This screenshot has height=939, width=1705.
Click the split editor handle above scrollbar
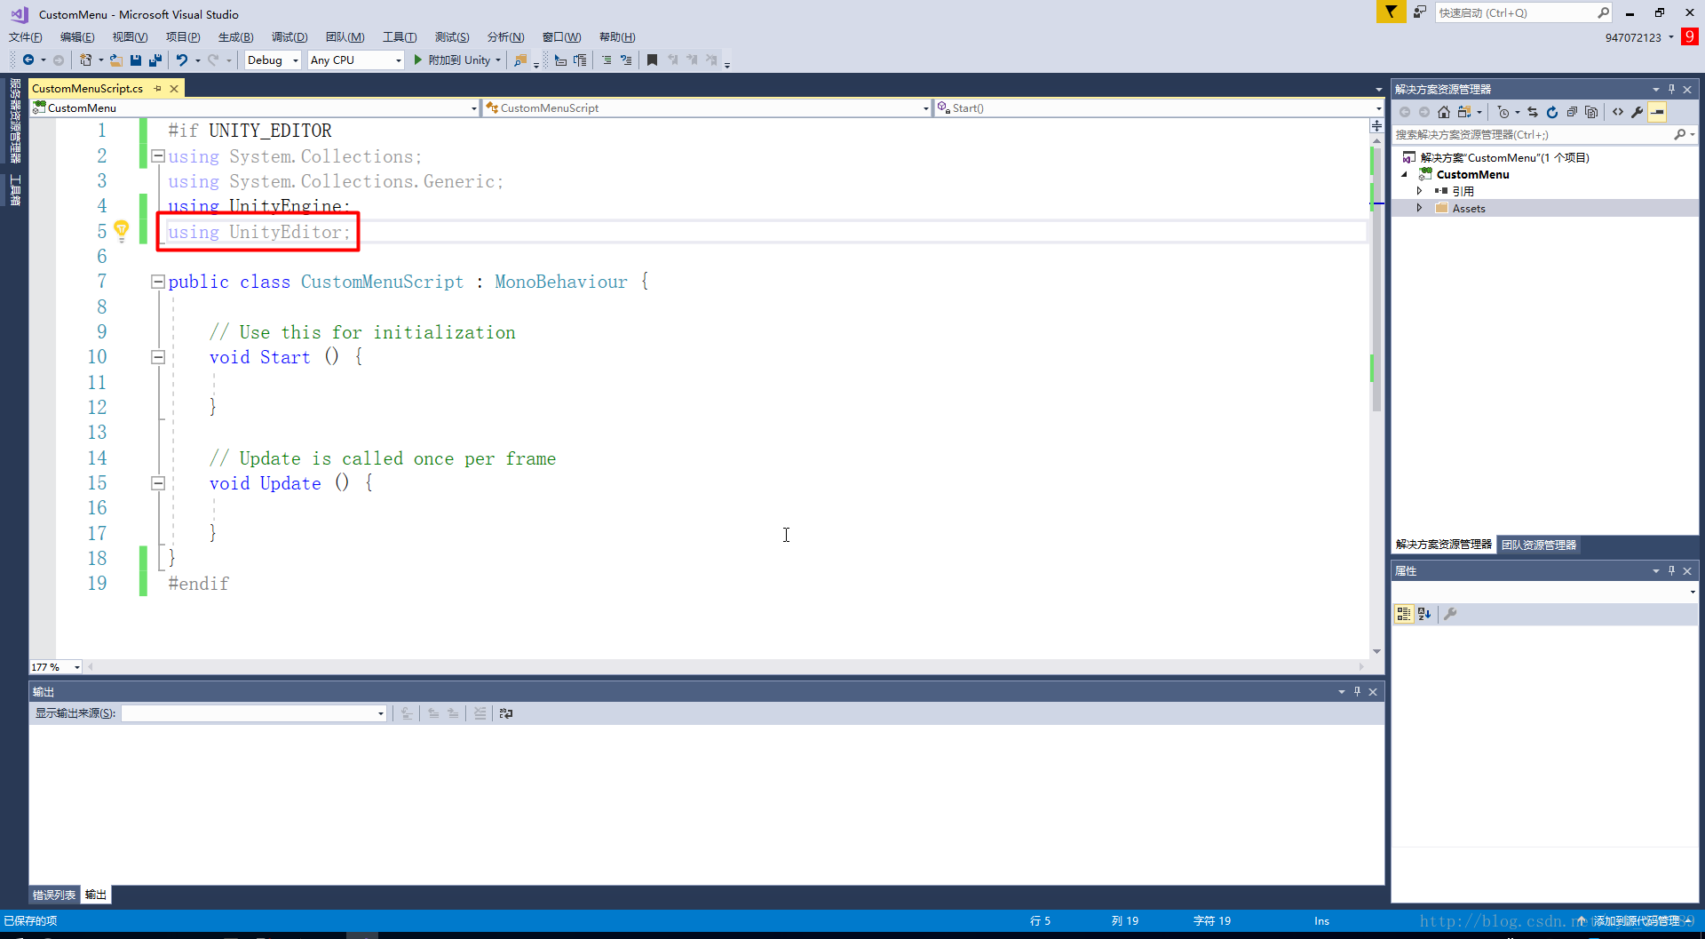[1376, 125]
